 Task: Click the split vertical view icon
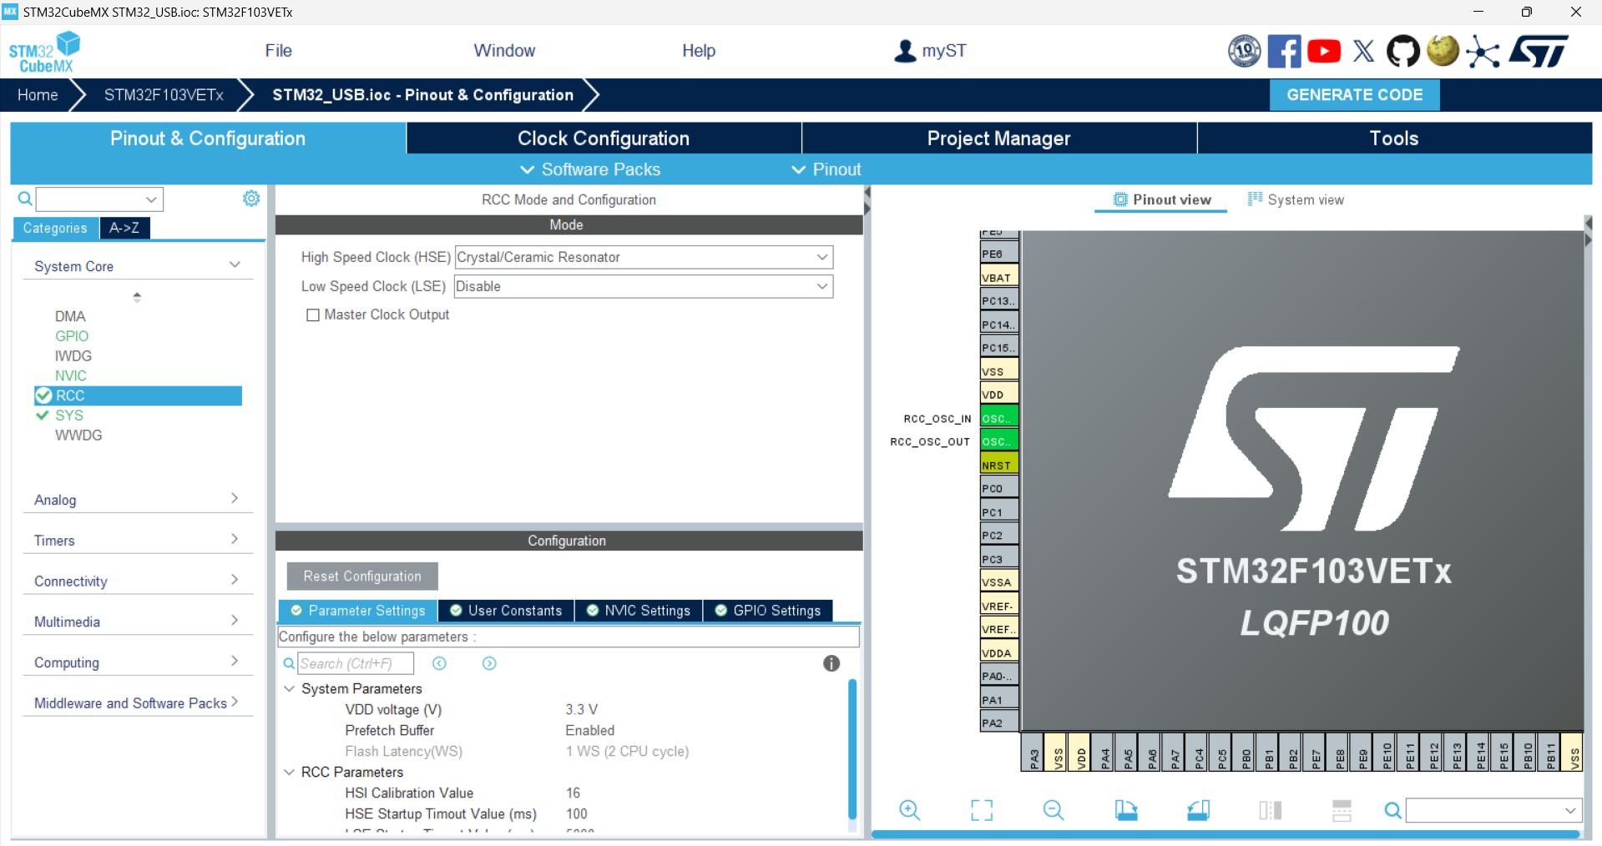[1270, 810]
